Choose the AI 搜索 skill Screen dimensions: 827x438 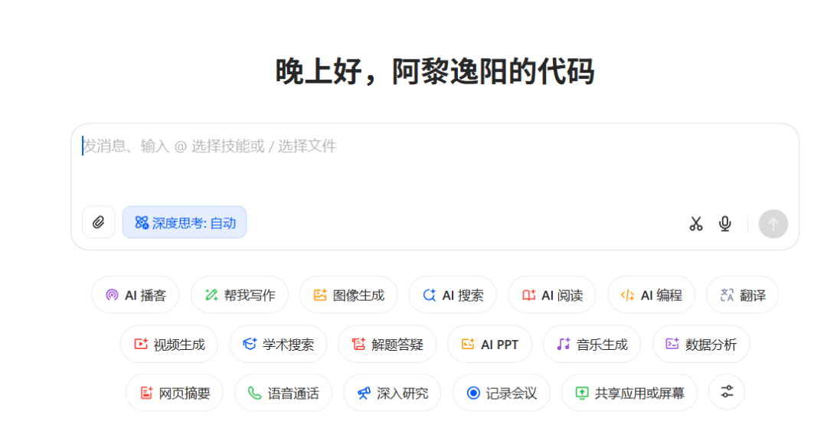pos(453,295)
